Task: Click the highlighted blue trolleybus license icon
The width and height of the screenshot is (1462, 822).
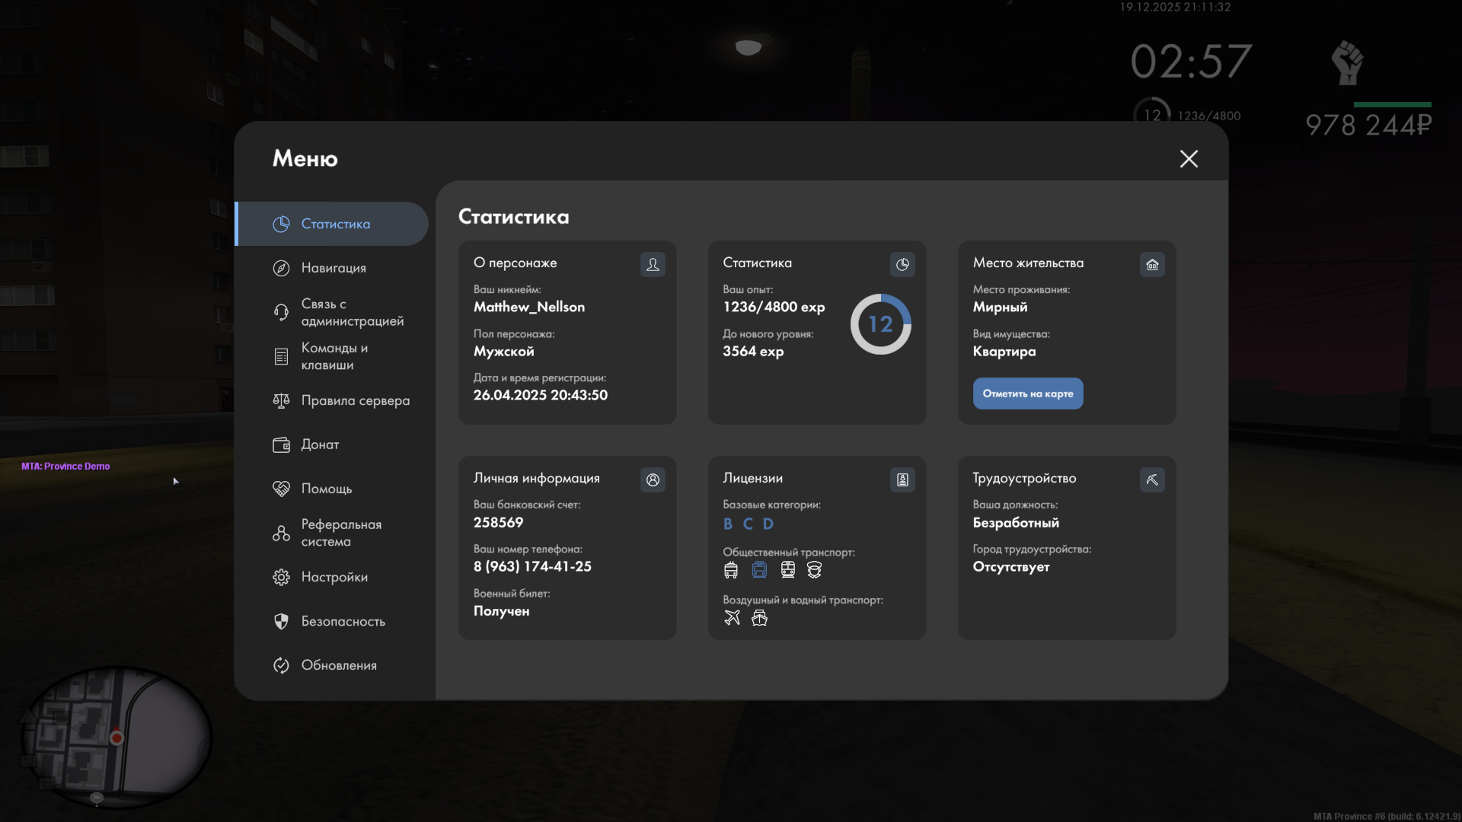Action: 759,569
